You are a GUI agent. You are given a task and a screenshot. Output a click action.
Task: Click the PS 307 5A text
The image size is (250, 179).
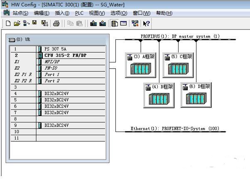tap(55, 49)
